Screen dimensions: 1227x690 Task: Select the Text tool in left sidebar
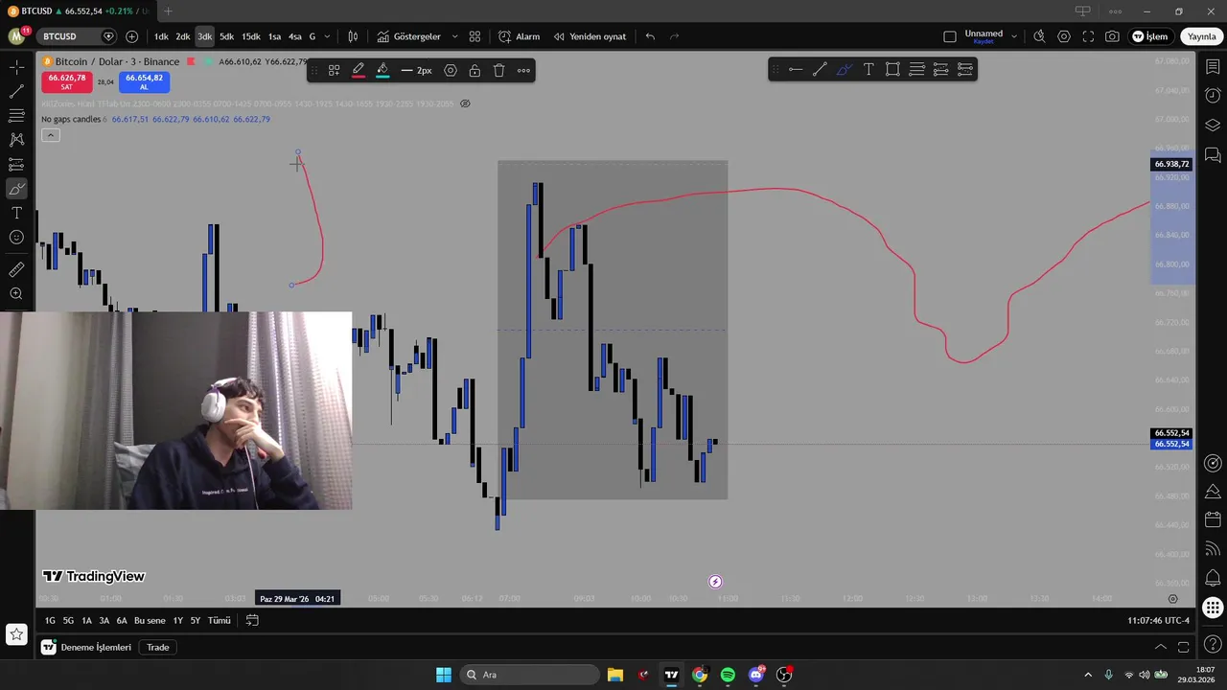click(x=16, y=213)
